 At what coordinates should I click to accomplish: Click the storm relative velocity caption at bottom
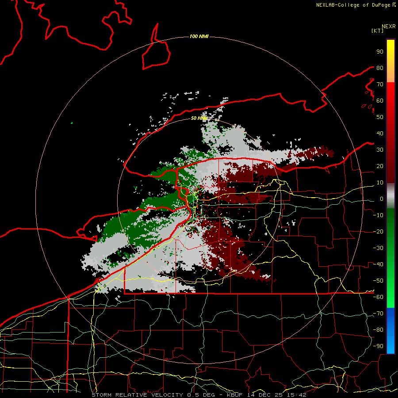tap(199, 395)
